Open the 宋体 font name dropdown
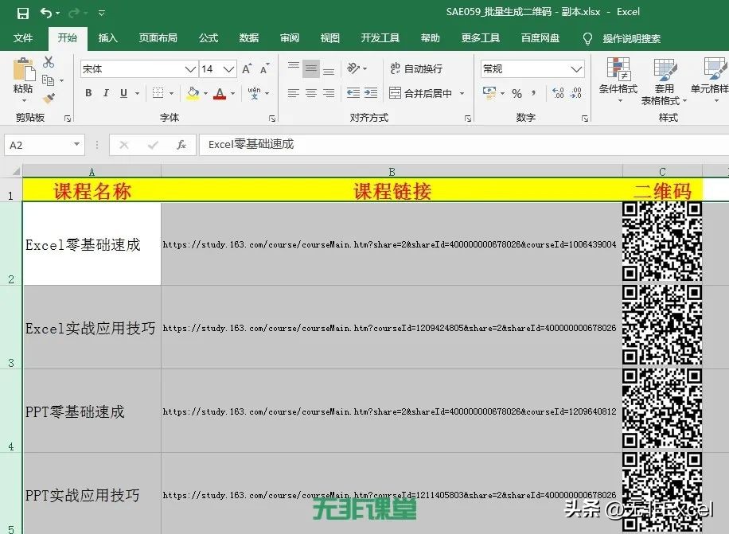This screenshot has height=534, width=729. click(x=189, y=69)
